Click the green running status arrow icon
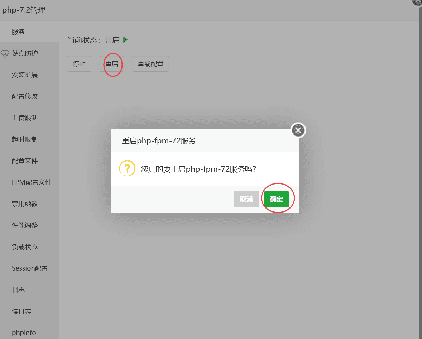This screenshot has height=339, width=422. [x=125, y=40]
